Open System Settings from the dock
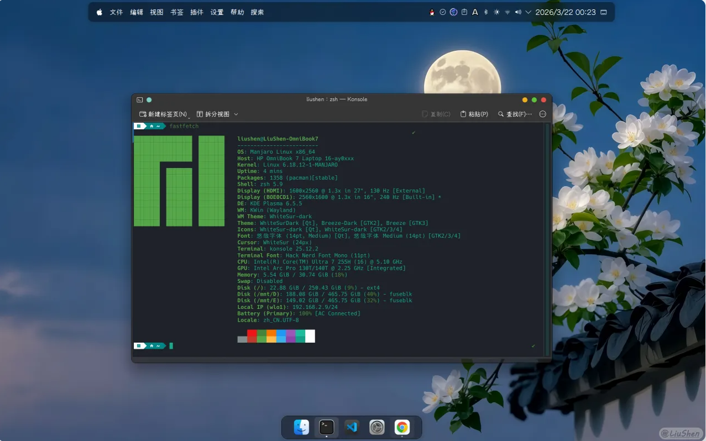 (377, 427)
